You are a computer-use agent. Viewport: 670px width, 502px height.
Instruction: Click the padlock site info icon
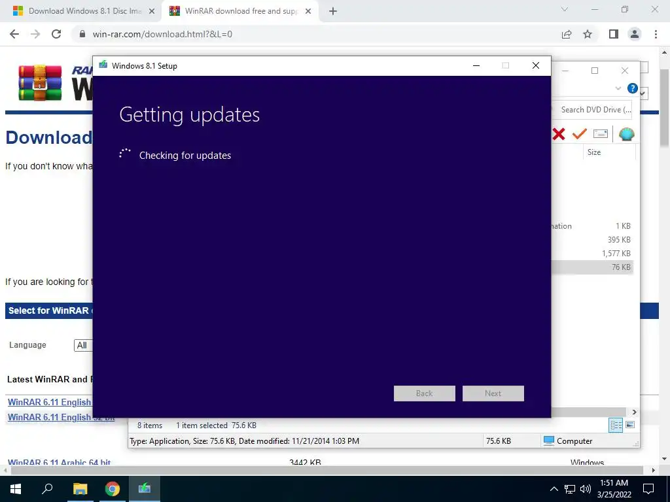[83, 34]
